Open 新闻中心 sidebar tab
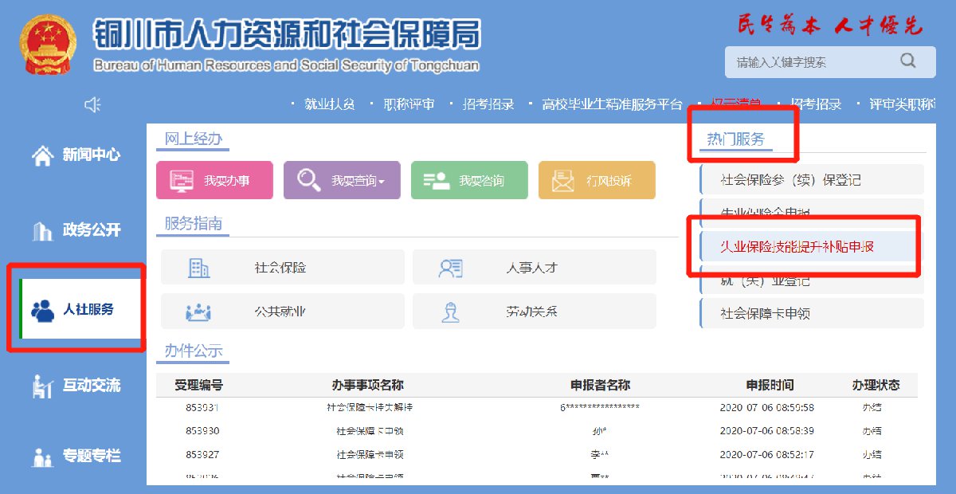This screenshot has height=494, width=956. (76, 155)
